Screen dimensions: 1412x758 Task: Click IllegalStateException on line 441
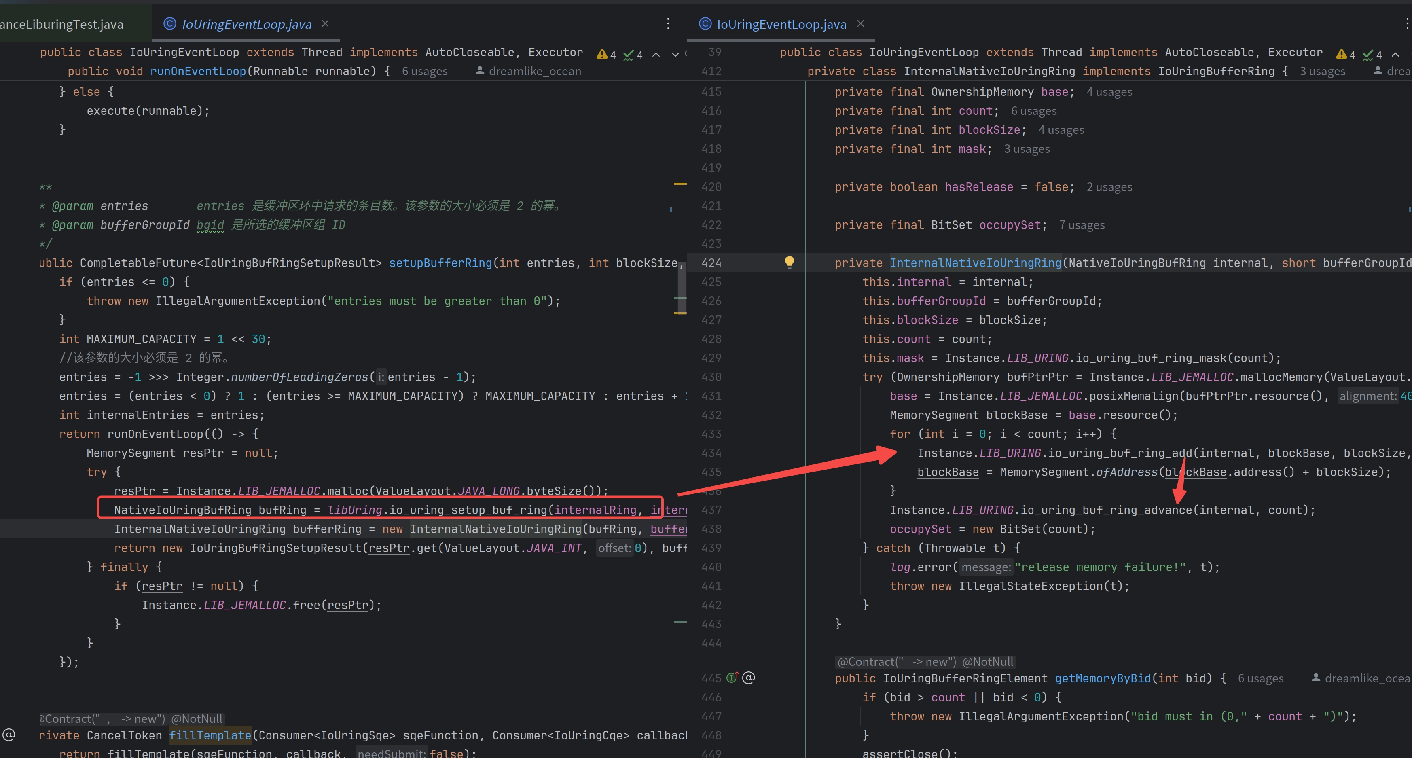1031,586
